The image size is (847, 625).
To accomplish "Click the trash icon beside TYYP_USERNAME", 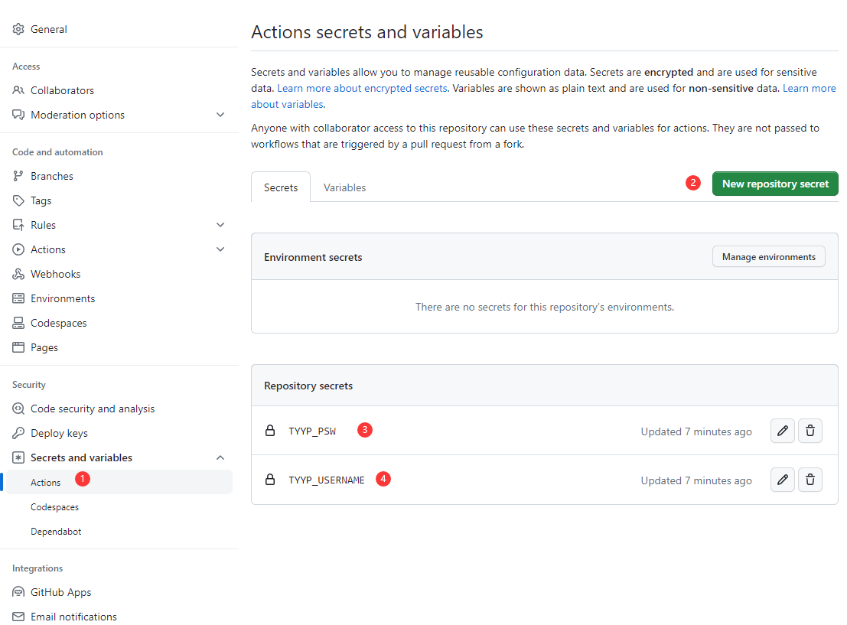I will 810,480.
